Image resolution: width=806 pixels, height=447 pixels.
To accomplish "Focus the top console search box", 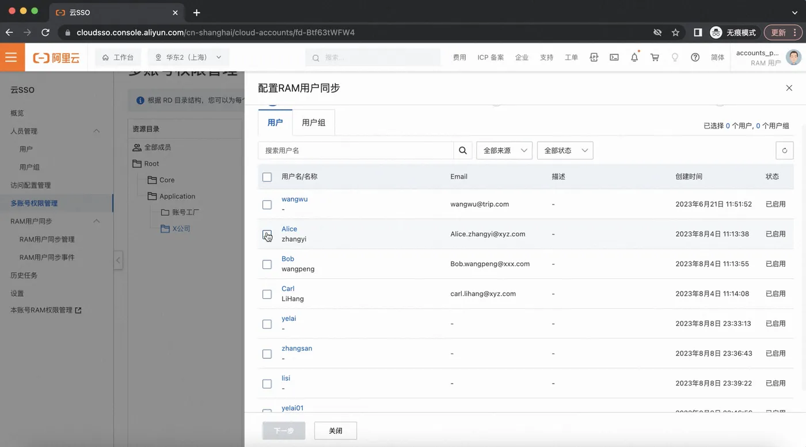I will (x=373, y=58).
